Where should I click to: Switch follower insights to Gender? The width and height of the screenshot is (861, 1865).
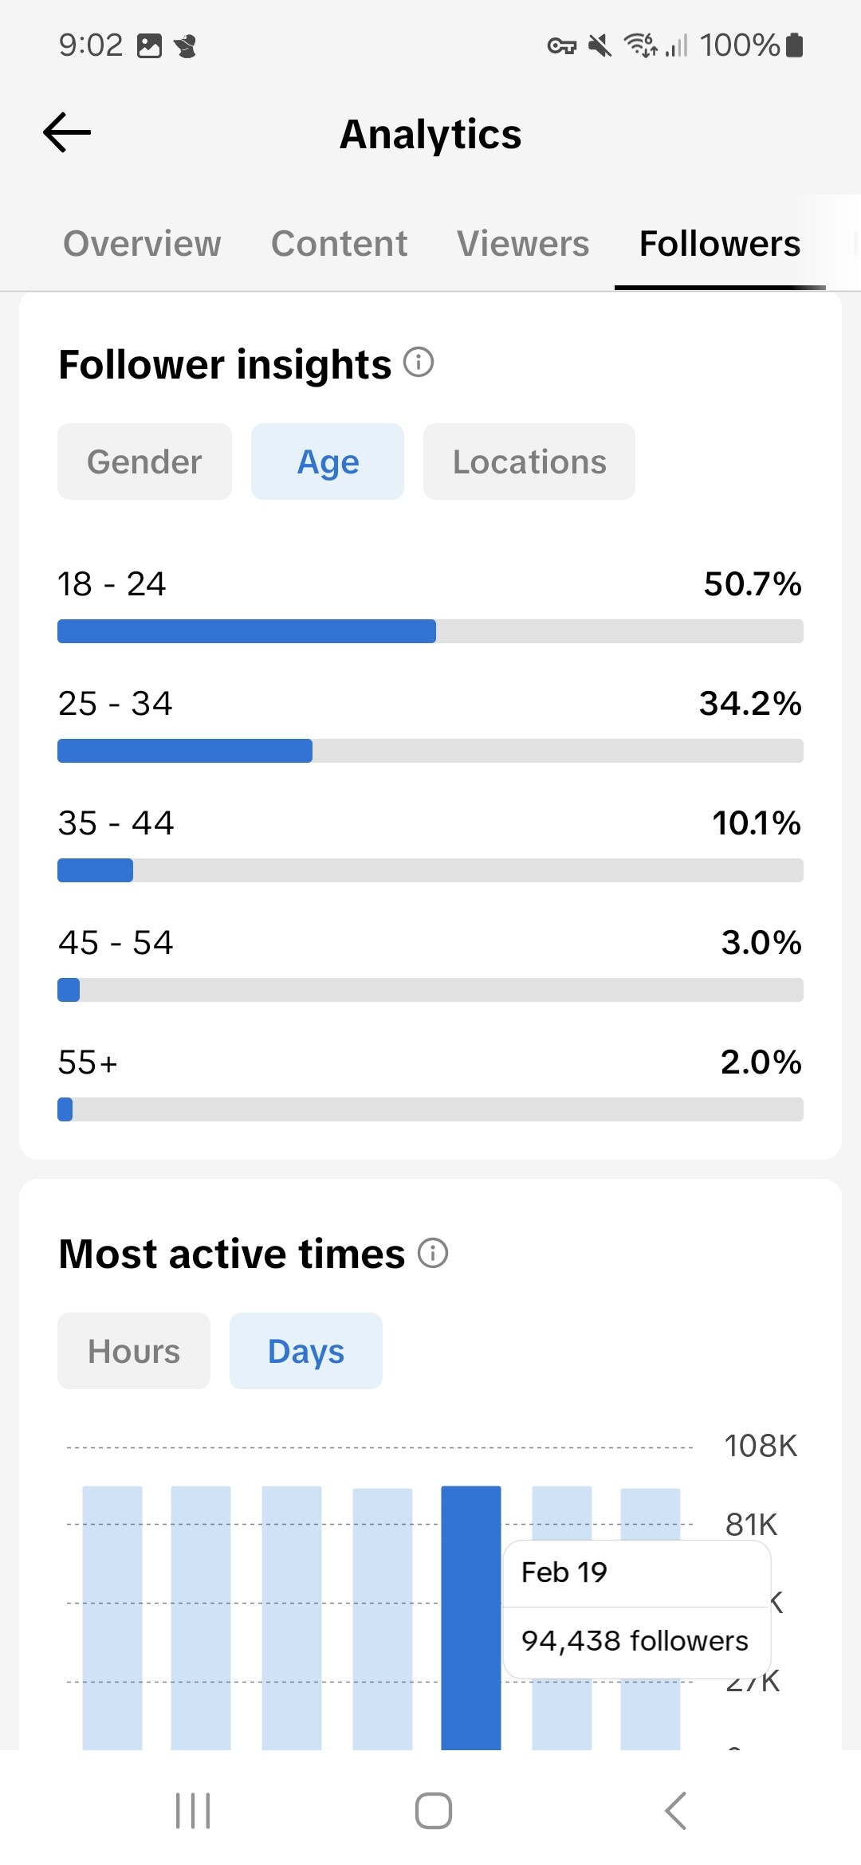tap(144, 461)
